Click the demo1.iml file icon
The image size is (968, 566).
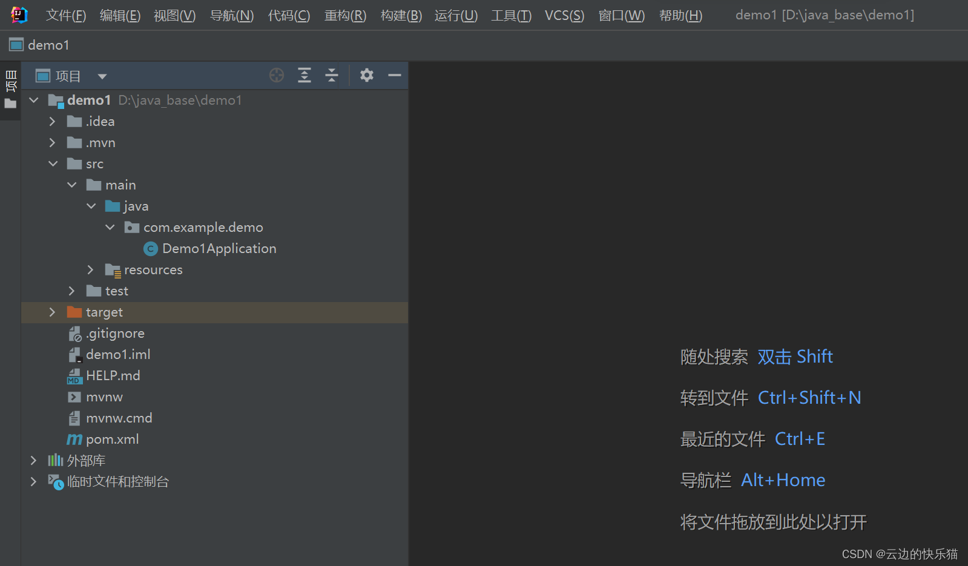(x=74, y=355)
